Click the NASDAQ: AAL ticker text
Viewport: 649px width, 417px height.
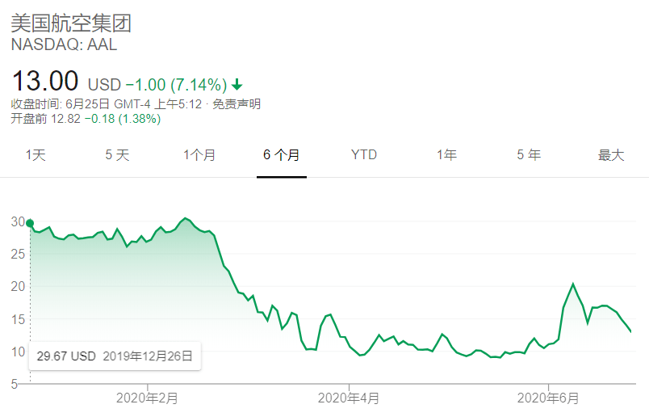coord(64,44)
